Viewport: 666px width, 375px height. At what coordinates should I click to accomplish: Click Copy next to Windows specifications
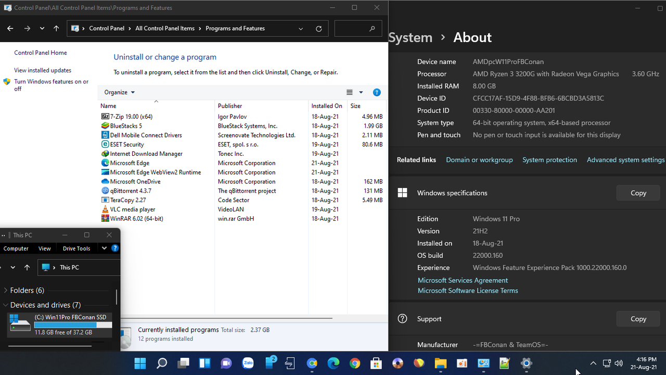pyautogui.click(x=638, y=193)
